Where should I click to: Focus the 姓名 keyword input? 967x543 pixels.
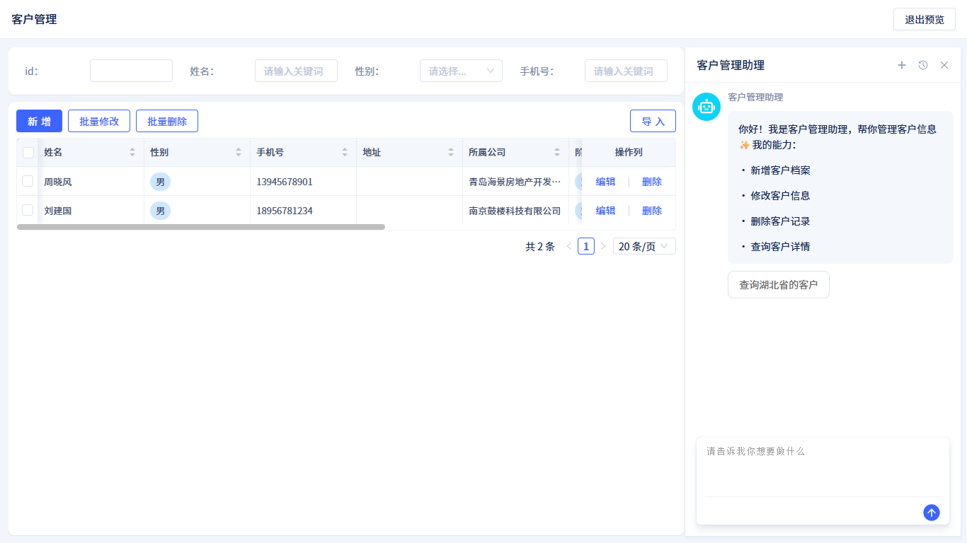point(296,71)
